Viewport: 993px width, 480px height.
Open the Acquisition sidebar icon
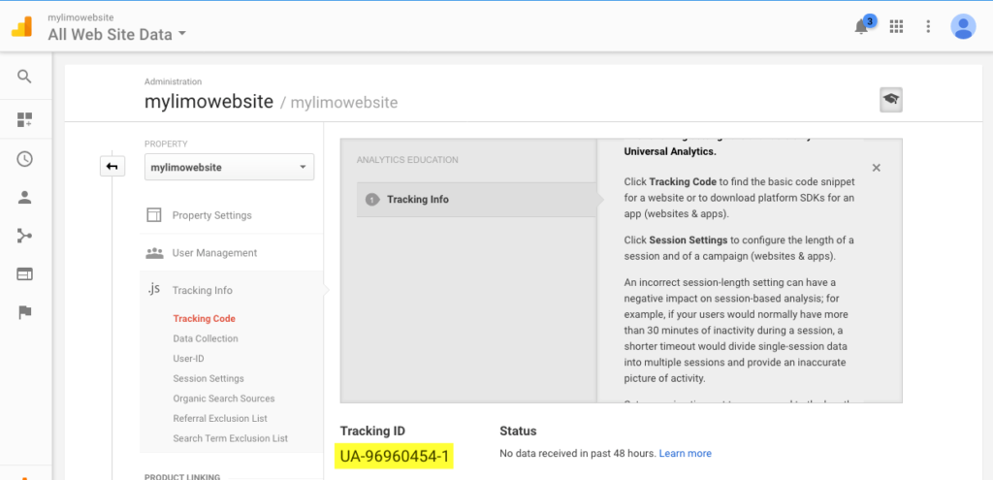tap(24, 237)
